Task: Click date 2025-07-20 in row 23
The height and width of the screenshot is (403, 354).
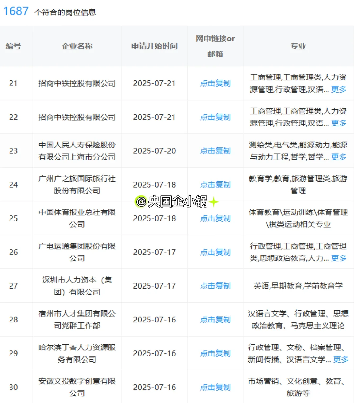Action: (154, 151)
